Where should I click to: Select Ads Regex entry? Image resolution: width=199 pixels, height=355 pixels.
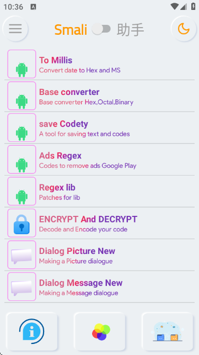99,160
